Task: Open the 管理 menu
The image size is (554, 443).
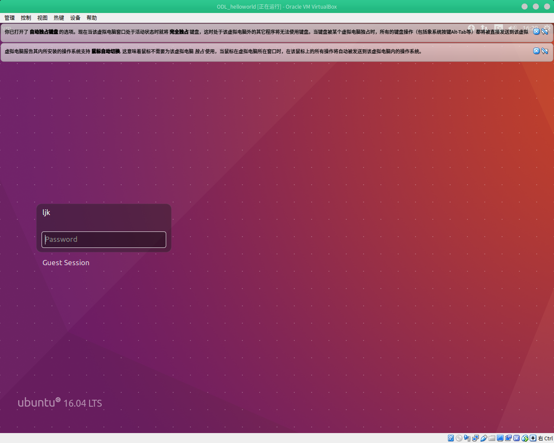Action: [x=10, y=18]
